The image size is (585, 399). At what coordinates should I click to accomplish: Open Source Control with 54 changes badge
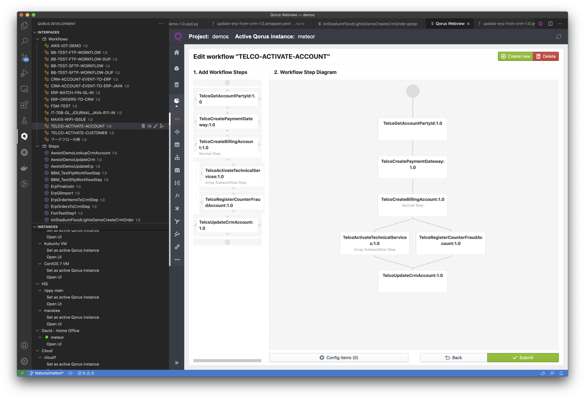tap(24, 57)
